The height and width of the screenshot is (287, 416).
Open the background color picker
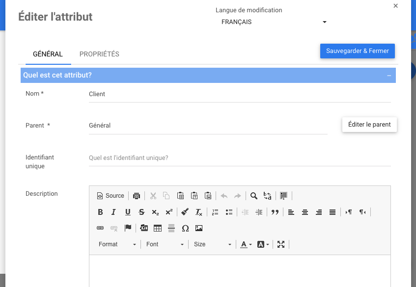tap(263, 244)
